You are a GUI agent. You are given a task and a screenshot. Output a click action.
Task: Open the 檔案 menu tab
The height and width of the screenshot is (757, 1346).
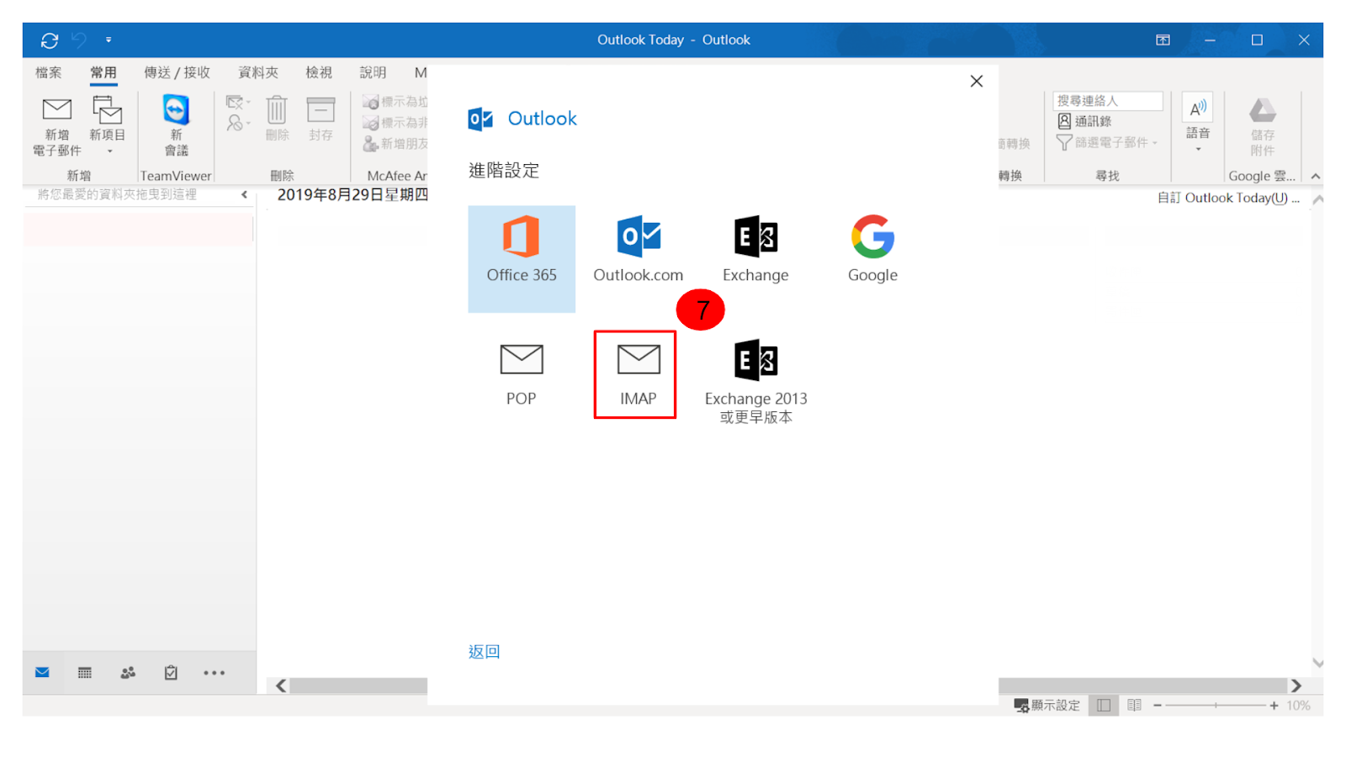[x=49, y=72]
